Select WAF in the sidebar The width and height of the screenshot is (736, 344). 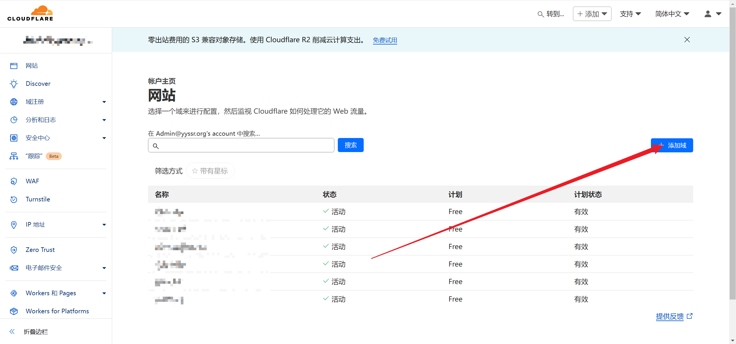[32, 181]
